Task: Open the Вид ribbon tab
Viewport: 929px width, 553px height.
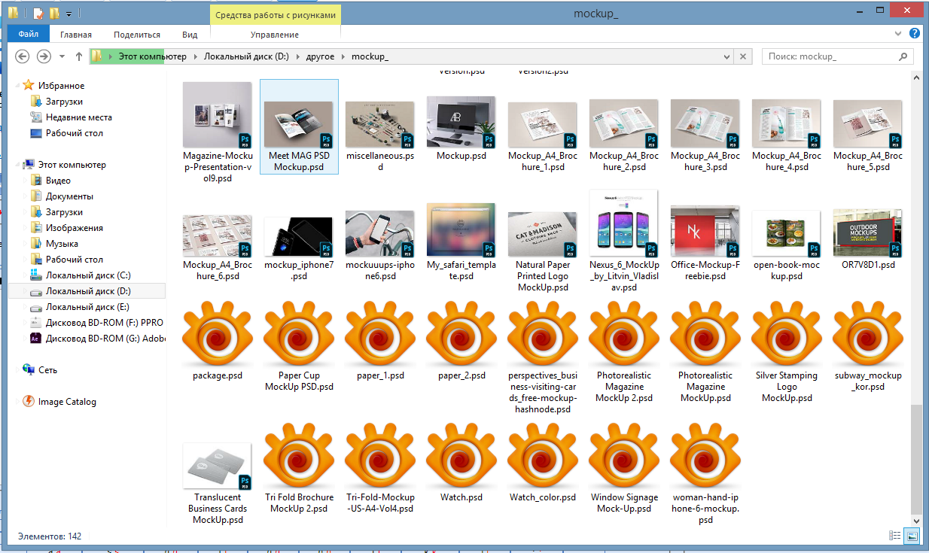Action: point(190,35)
